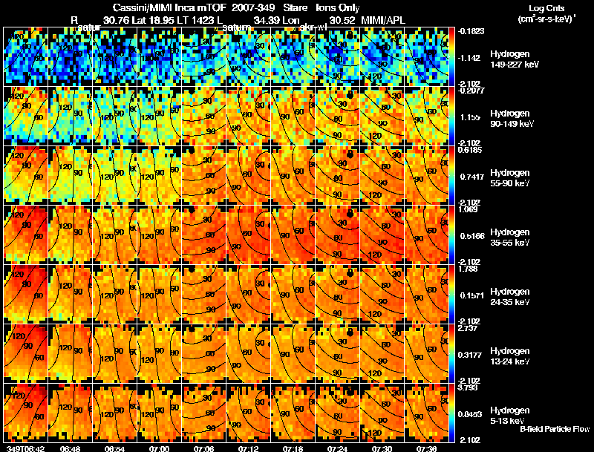
Task: Click the color bar beside Hydrogen 149-227 keV
Action: click(451, 57)
